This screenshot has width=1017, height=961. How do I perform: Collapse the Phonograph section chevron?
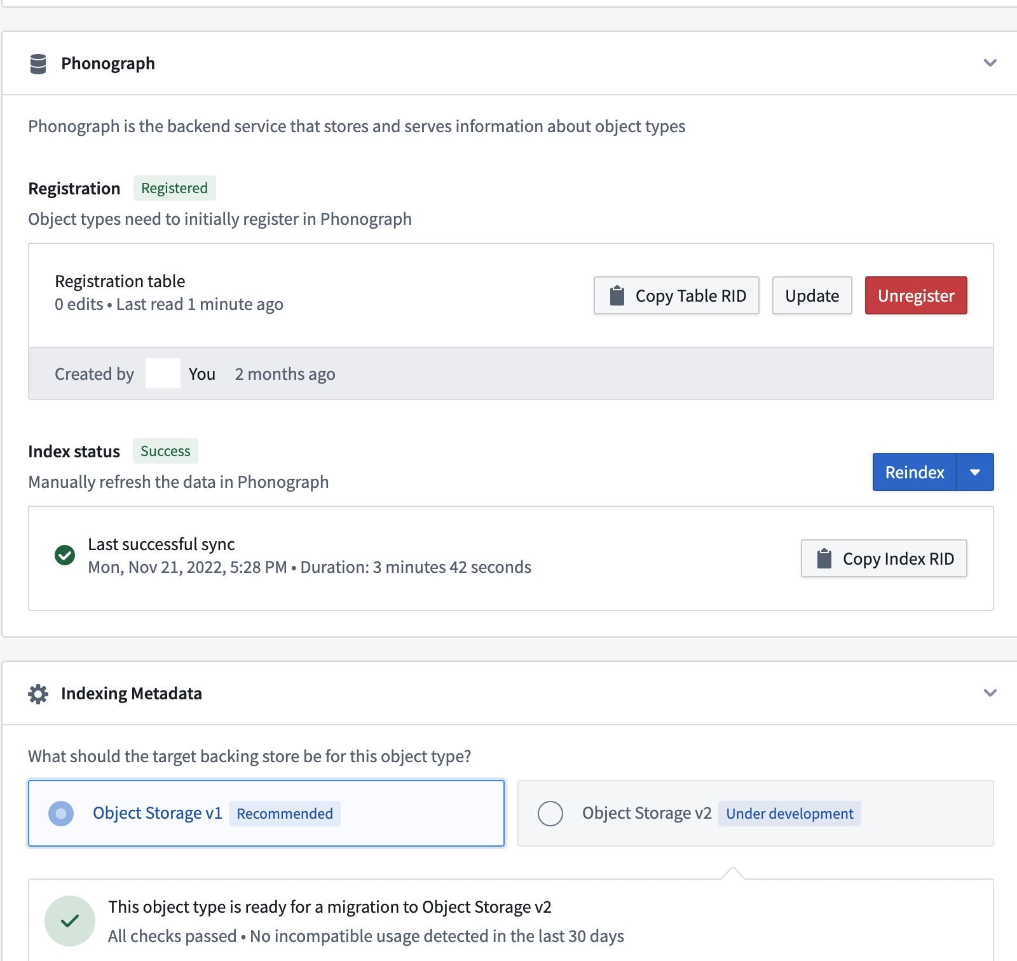[990, 63]
